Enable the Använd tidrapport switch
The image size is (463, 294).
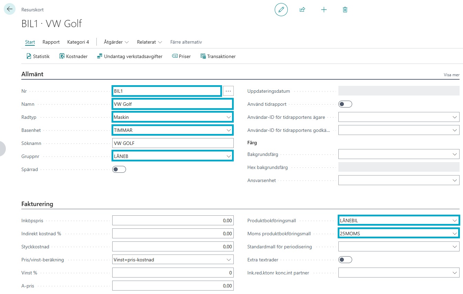[345, 104]
